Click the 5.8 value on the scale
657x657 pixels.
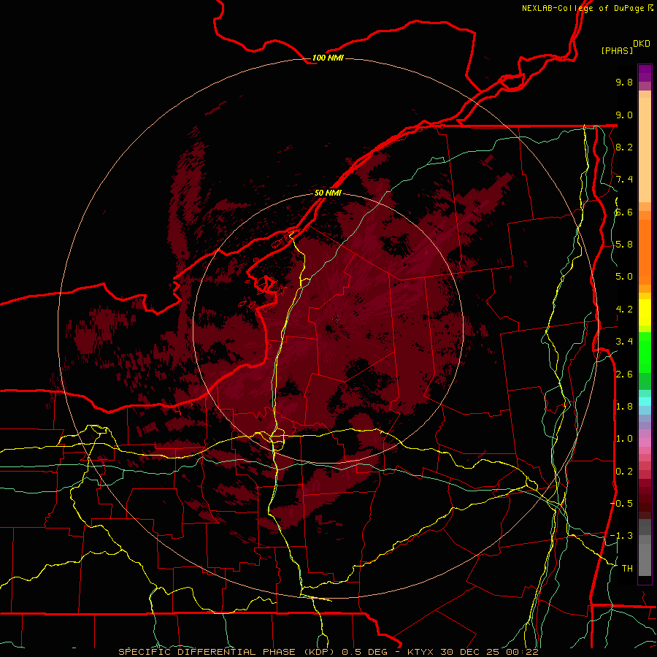click(x=624, y=245)
